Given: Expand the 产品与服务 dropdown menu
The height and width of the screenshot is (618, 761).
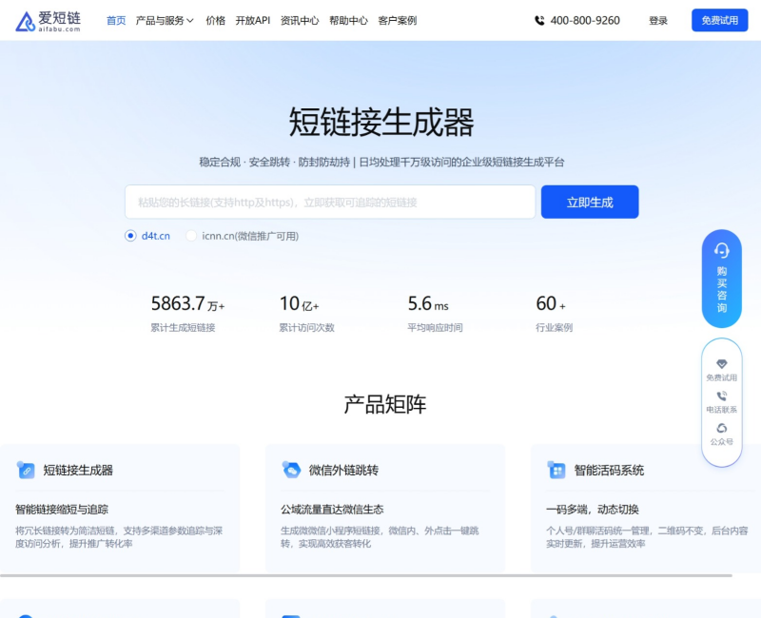Looking at the screenshot, I should click(165, 20).
